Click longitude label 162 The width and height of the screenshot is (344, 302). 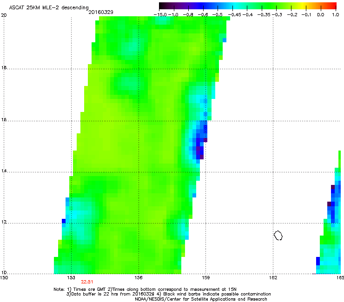pyautogui.click(x=273, y=278)
